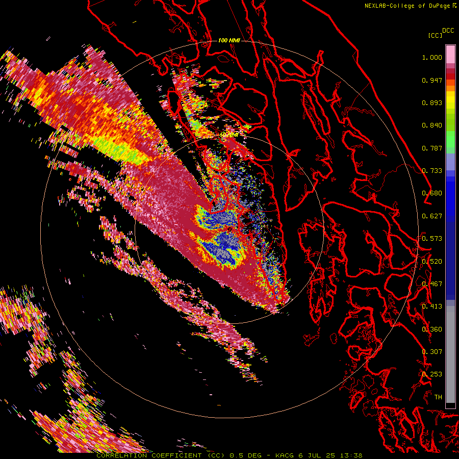The height and width of the screenshot is (459, 459).
Task: Pick the light pink swatch at the top of the color bar
Action: pyautogui.click(x=450, y=55)
